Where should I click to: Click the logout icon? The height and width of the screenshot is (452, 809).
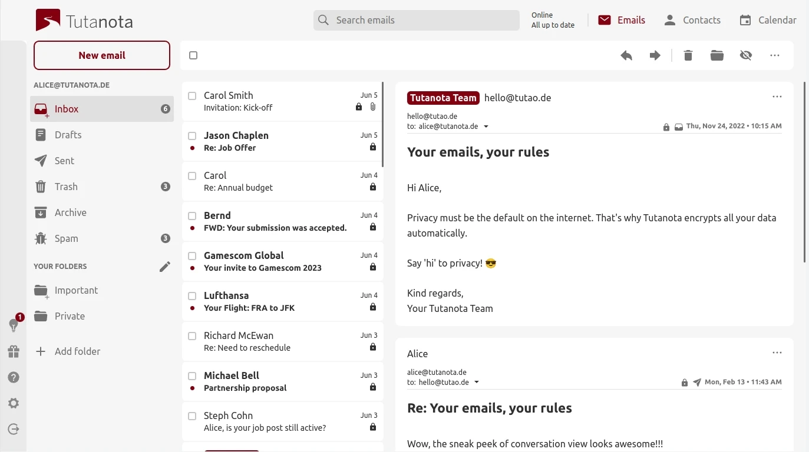tap(14, 429)
